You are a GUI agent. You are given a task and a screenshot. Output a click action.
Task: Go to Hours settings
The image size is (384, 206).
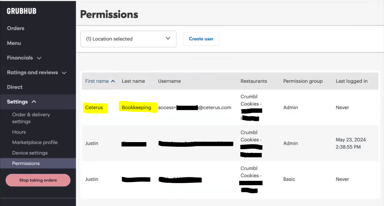coord(19,132)
